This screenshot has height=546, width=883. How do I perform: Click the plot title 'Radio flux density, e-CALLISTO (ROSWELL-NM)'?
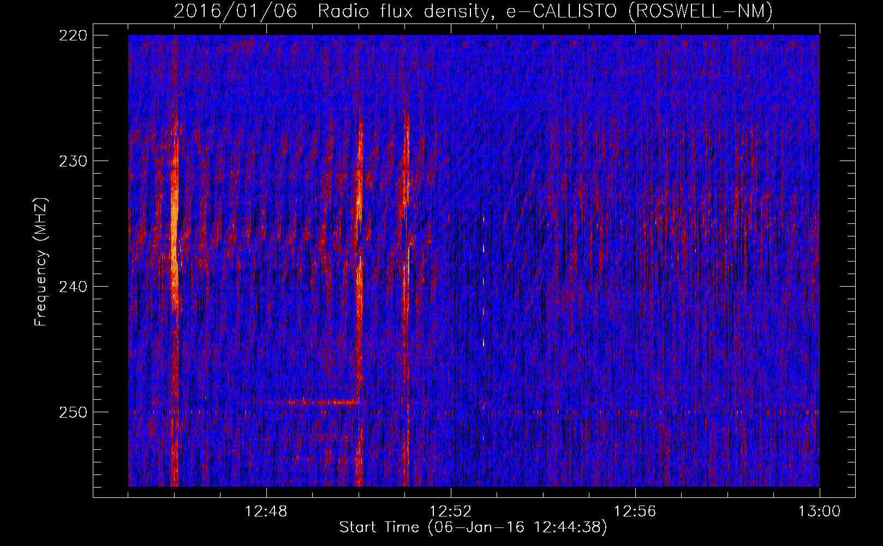tap(545, 11)
